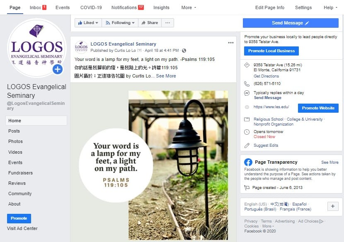Open the Notifications tab

tap(128, 7)
